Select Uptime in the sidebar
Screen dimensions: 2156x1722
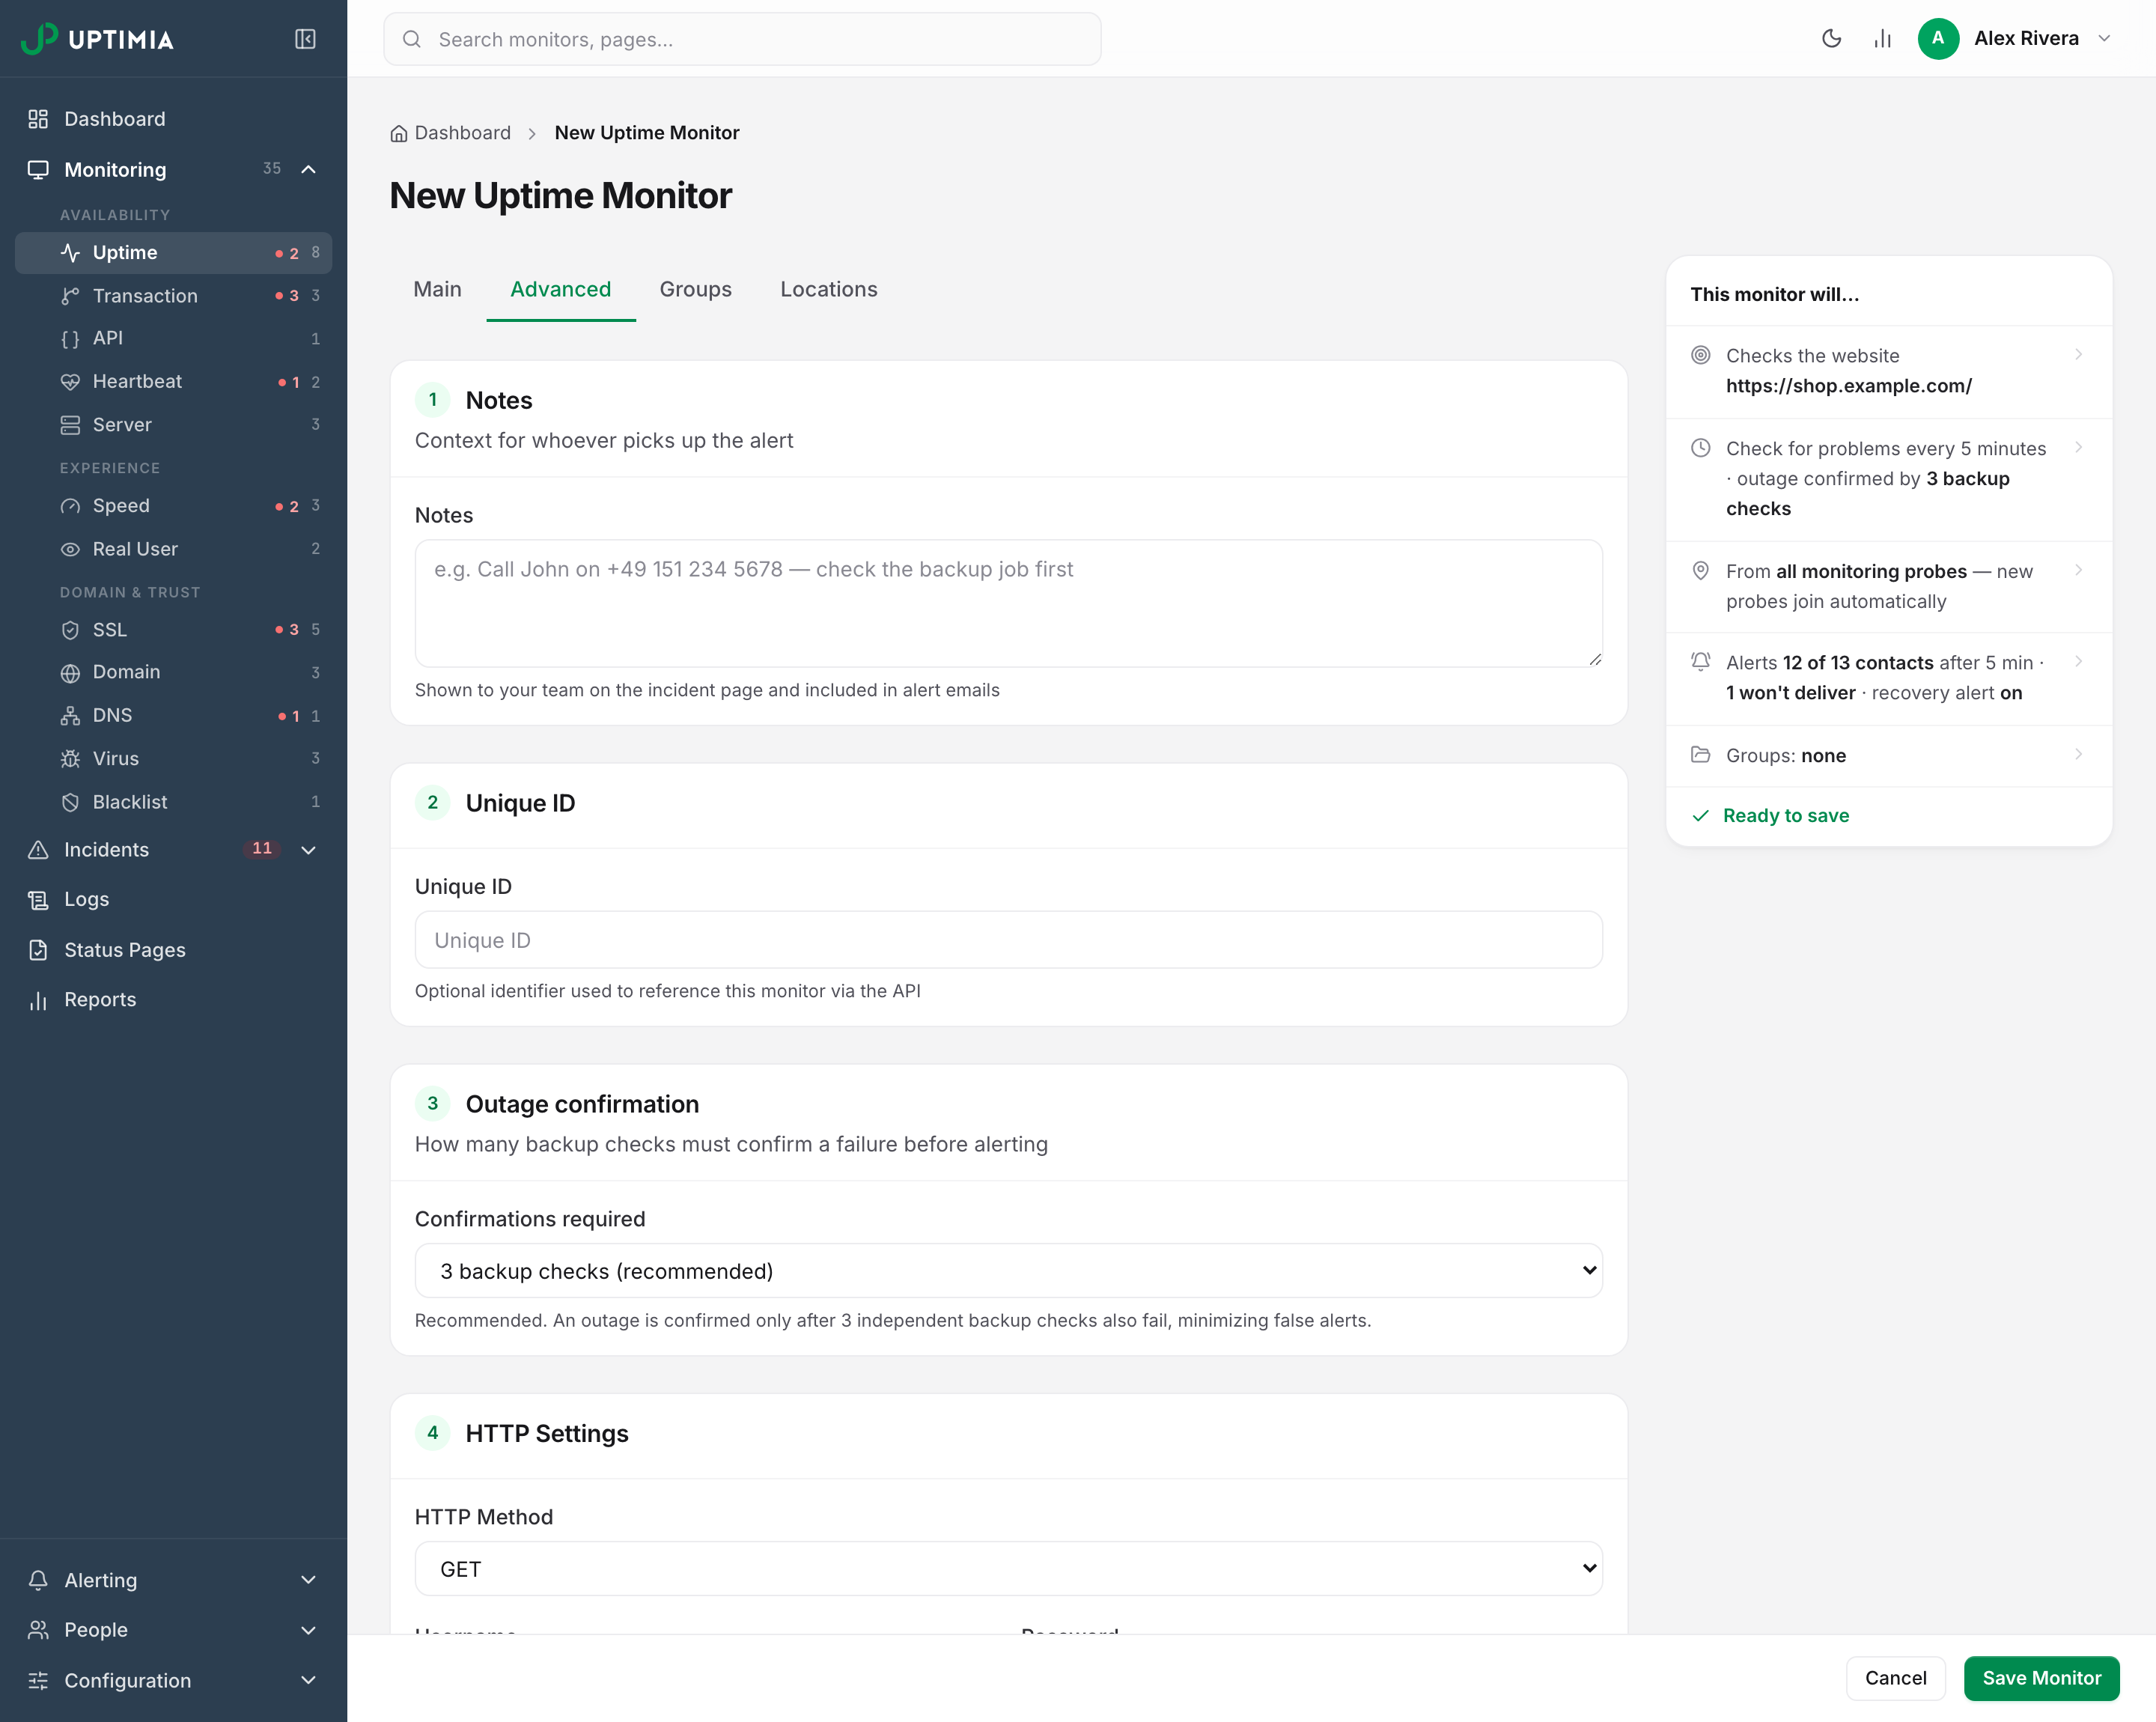(173, 253)
